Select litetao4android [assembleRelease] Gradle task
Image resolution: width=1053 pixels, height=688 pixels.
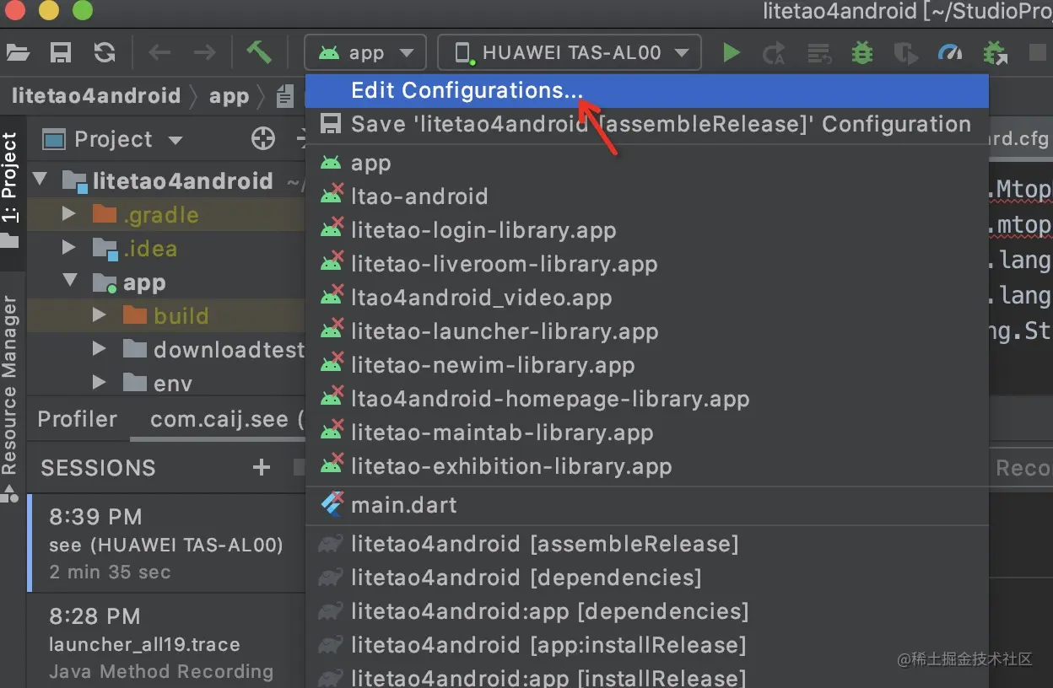[646, 544]
